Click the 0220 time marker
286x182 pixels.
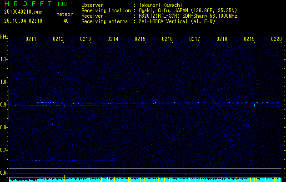[276, 39]
